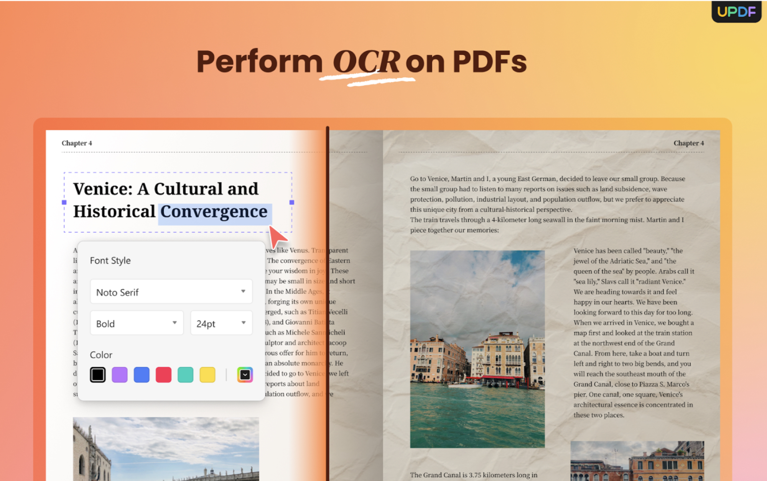Apply yellow color from the Color row

point(207,375)
